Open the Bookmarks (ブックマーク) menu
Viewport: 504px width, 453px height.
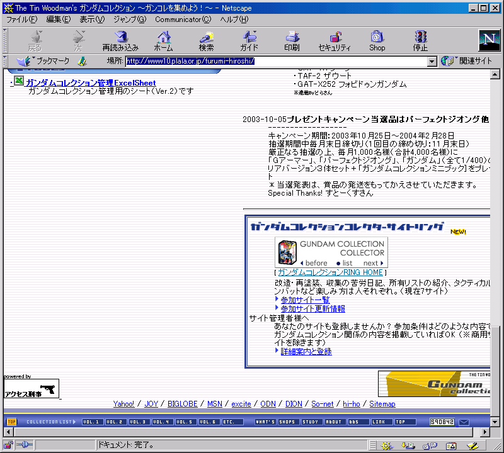pos(44,60)
